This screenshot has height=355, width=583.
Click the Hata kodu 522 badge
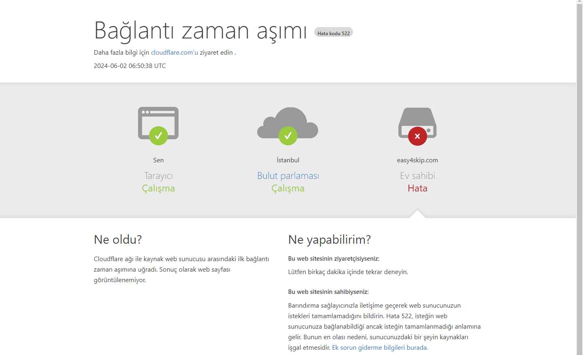pyautogui.click(x=334, y=32)
